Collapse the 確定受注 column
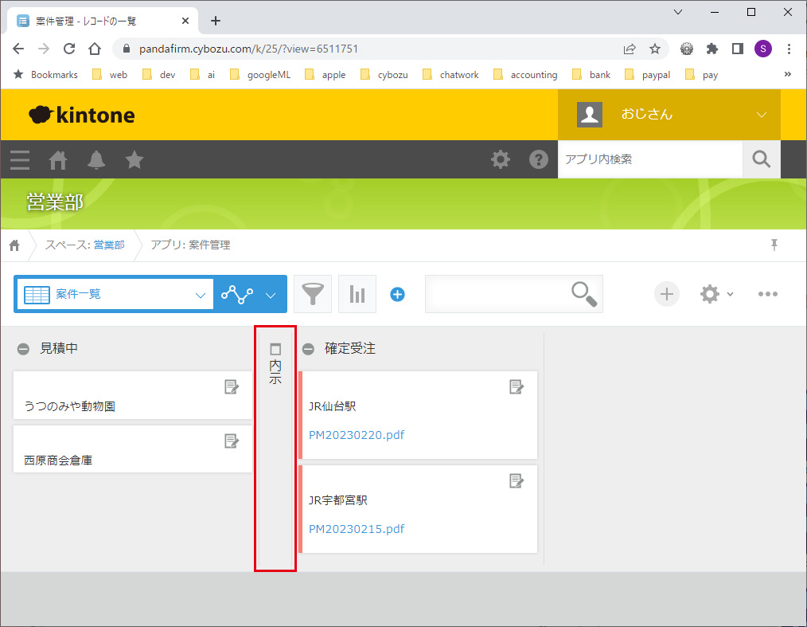Viewport: 807px width, 627px height. coord(308,349)
